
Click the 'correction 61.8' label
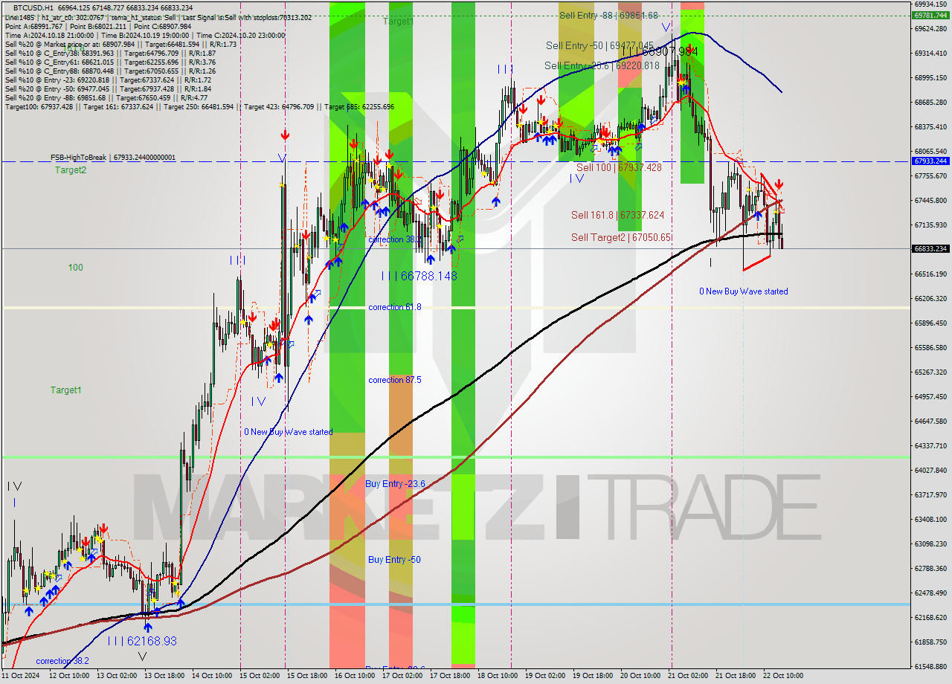coord(395,307)
